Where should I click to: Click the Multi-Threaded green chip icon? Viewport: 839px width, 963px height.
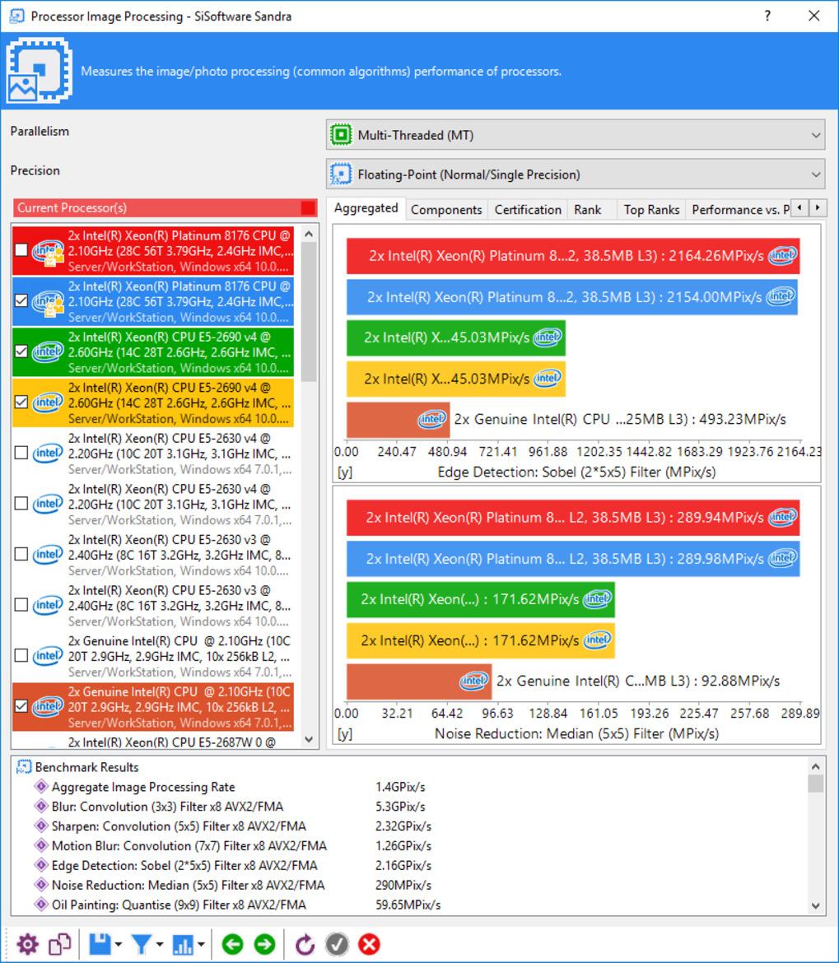click(x=341, y=134)
